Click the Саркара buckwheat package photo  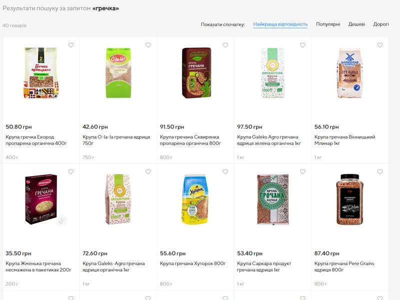[x=272, y=199]
